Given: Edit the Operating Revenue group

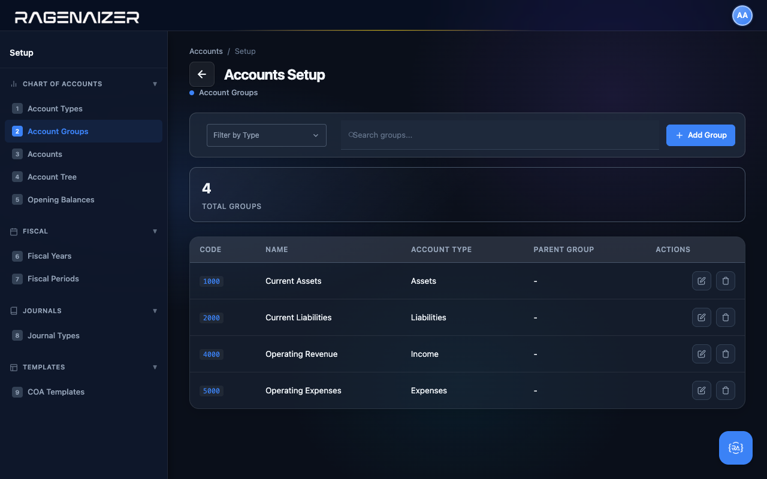Looking at the screenshot, I should coord(702,354).
